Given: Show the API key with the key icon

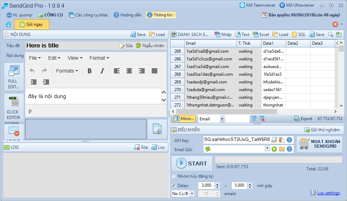Looking at the screenshot, I should pos(274,140).
